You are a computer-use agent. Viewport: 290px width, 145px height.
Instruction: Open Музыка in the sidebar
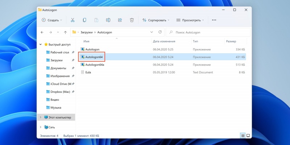56,107
